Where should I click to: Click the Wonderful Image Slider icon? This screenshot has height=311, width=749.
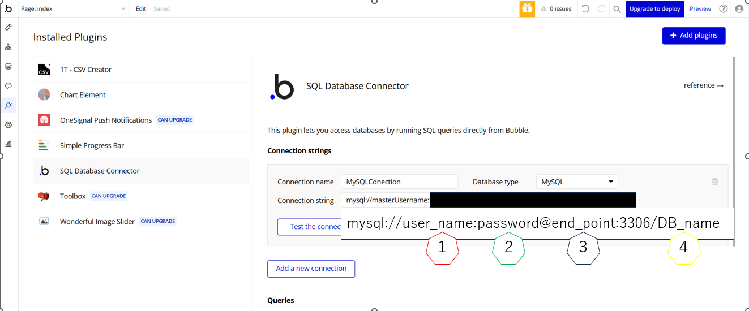pos(44,221)
